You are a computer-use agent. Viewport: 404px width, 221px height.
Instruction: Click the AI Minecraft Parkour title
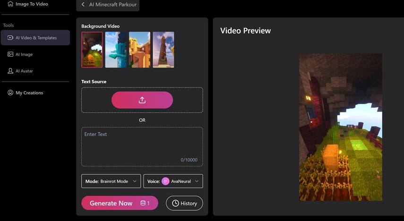[x=113, y=4]
